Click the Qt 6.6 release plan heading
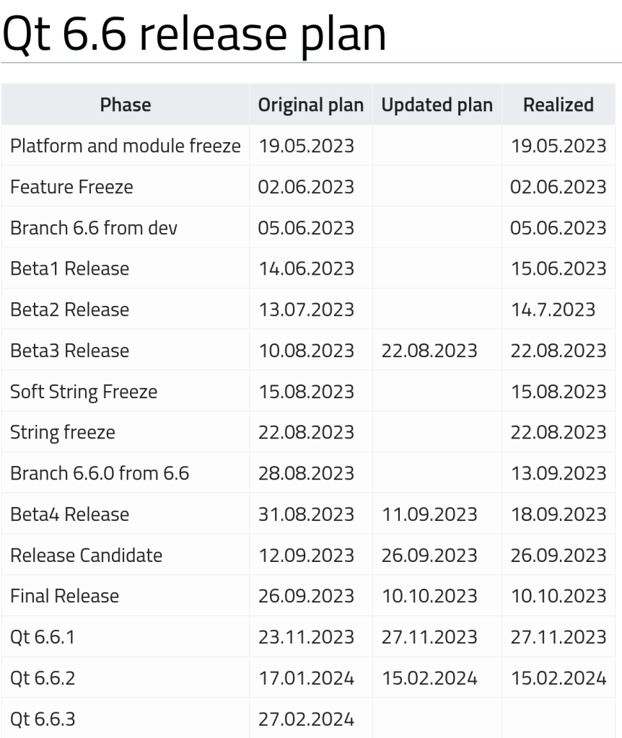Viewport: 622px width, 738px height. pyautogui.click(x=193, y=35)
